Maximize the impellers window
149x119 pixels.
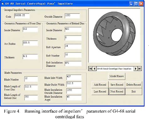click(x=136, y=4)
